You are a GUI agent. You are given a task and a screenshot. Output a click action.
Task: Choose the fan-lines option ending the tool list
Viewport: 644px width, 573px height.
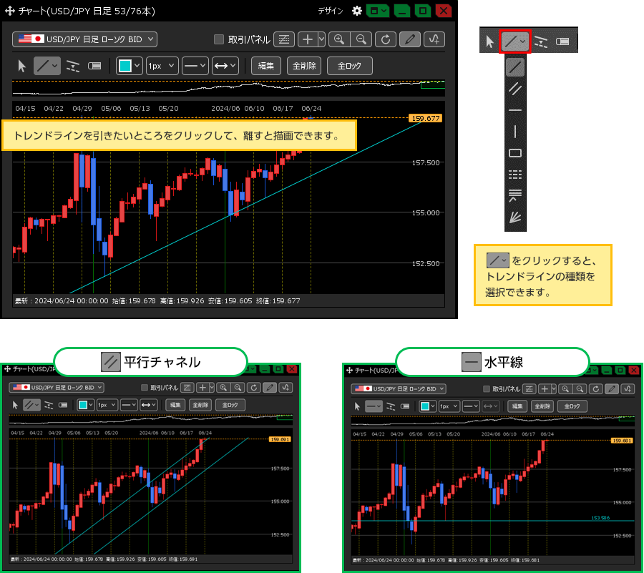click(x=515, y=217)
